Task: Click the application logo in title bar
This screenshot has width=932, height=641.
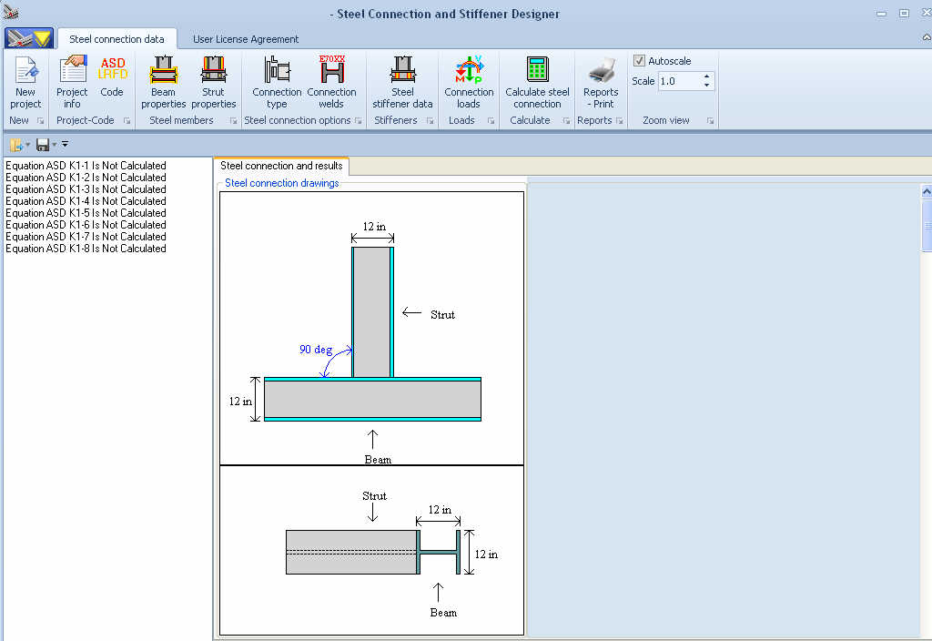Action: pyautogui.click(x=10, y=11)
